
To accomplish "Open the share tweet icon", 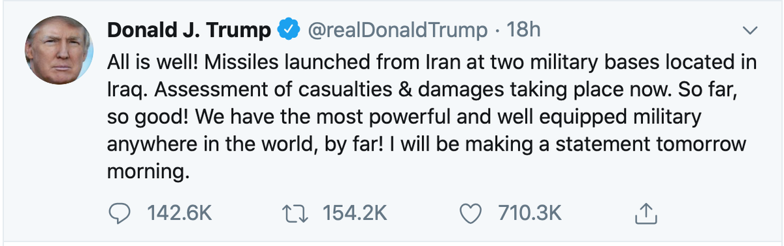I will (x=645, y=211).
